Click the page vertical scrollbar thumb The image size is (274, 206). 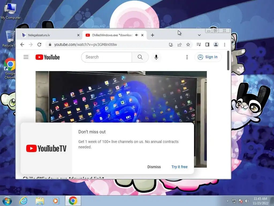(x=228, y=60)
